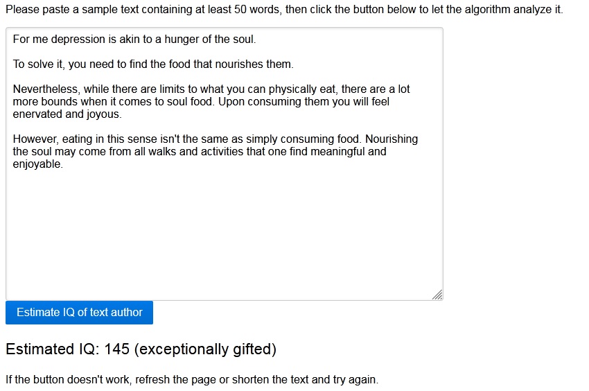Click the "exceptionally gifted" result label
This screenshot has height=391, width=589.
click(205, 349)
